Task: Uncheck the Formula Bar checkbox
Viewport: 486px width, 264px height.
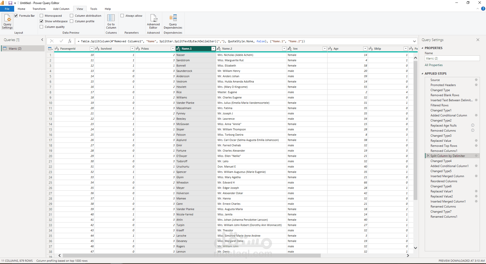Action: [x=16, y=16]
